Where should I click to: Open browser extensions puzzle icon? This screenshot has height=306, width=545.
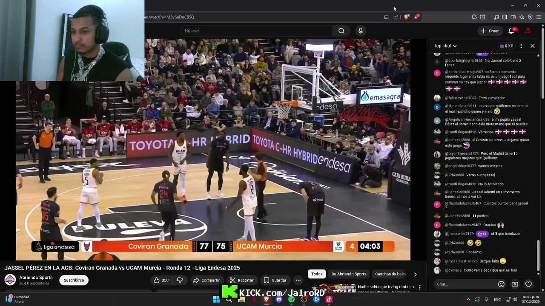pos(474,17)
